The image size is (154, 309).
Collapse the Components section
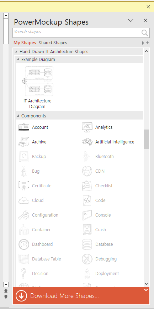(18, 116)
